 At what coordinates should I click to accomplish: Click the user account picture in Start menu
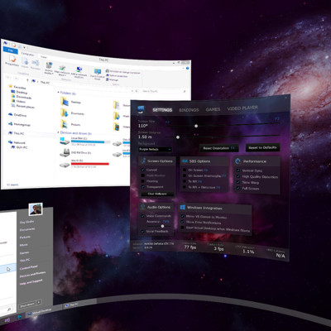36,209
